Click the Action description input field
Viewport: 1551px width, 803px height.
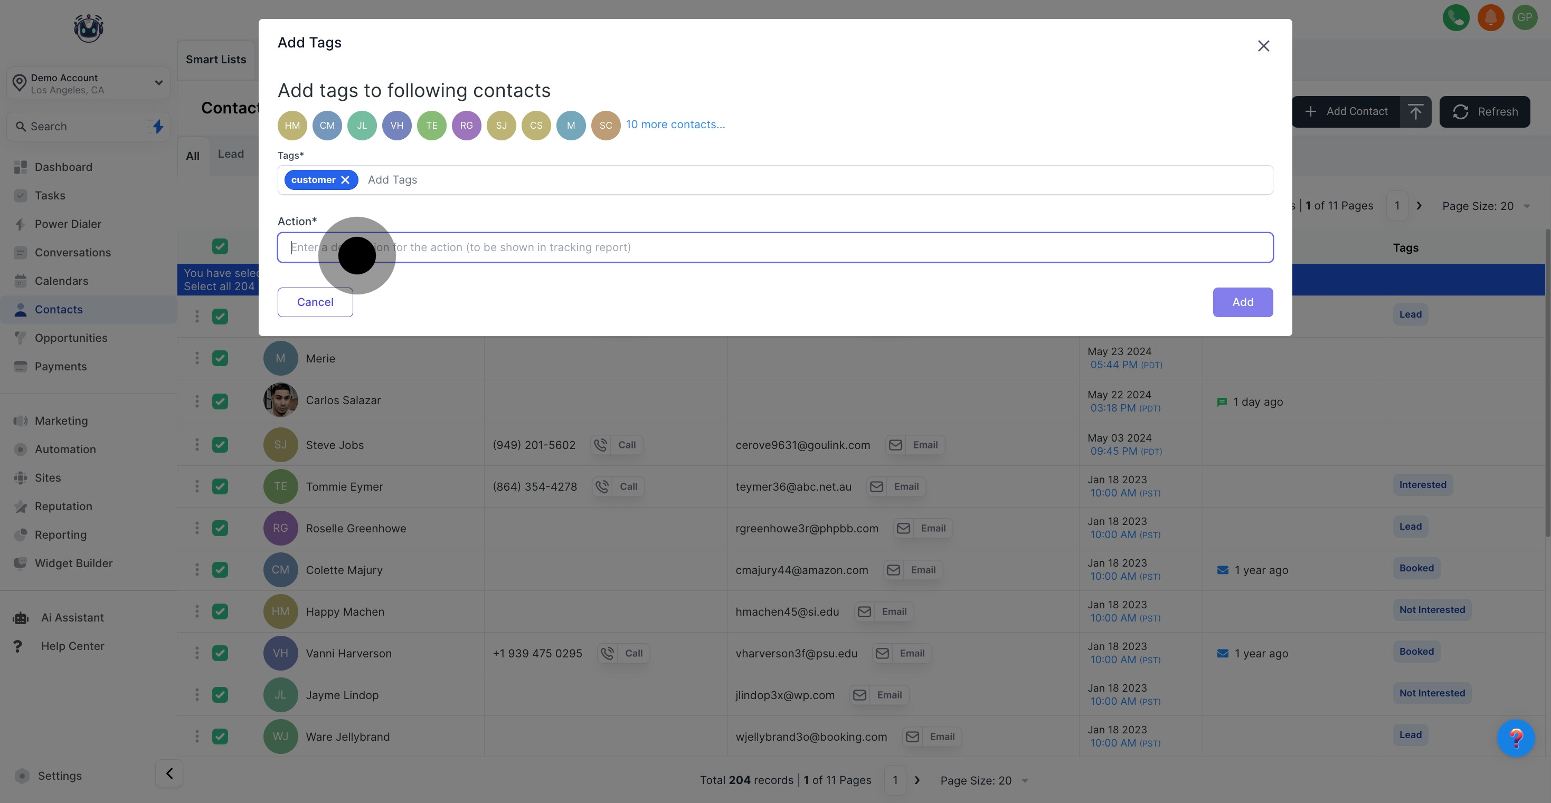775,247
